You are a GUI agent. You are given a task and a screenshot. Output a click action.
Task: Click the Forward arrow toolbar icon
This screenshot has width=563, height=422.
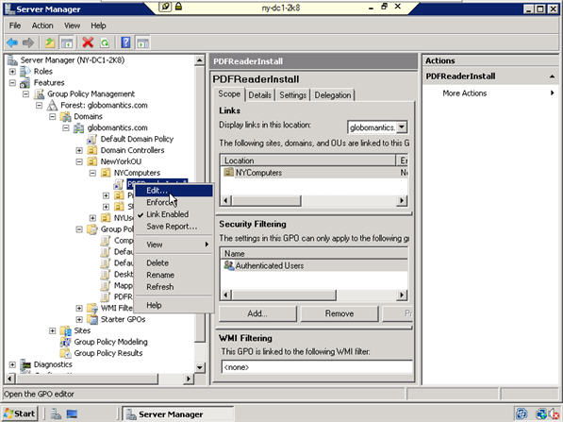click(x=28, y=43)
